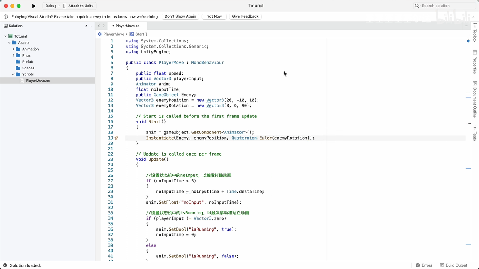The image size is (479, 269).
Task: Place the cursor on the Instantiate call
Action: (x=160, y=138)
